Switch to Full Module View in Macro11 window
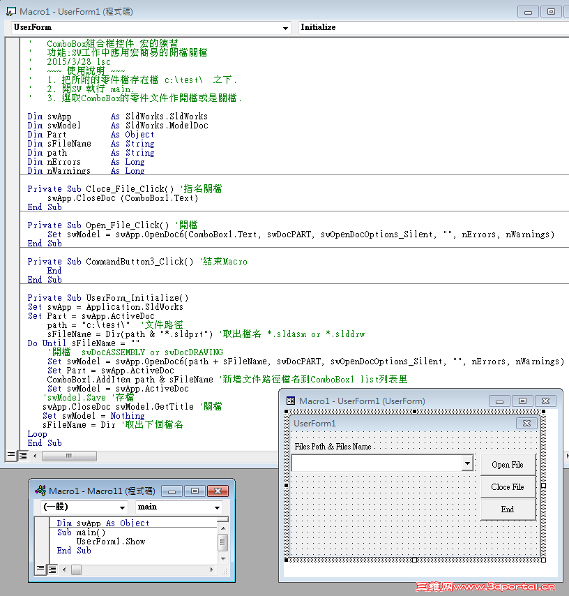Screen dimensions: 569x596 [x=52, y=569]
